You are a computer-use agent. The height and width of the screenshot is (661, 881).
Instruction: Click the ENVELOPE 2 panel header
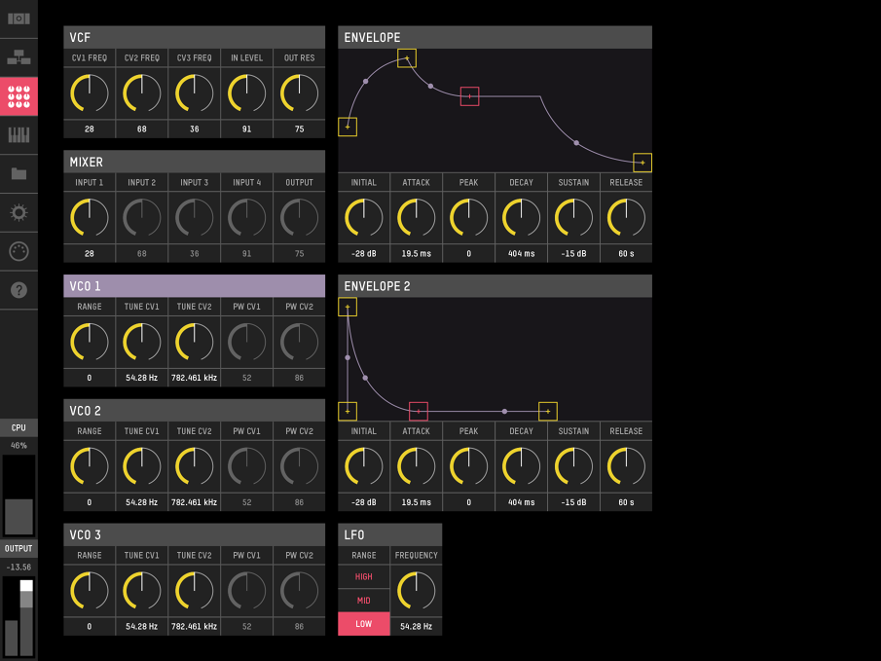[x=495, y=286]
